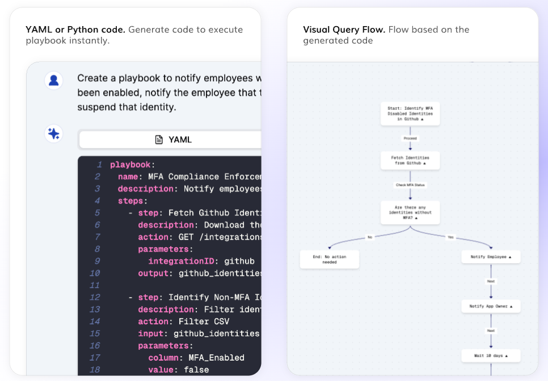Click the AI sparkle assistant icon
This screenshot has height=381, width=548.
point(53,133)
